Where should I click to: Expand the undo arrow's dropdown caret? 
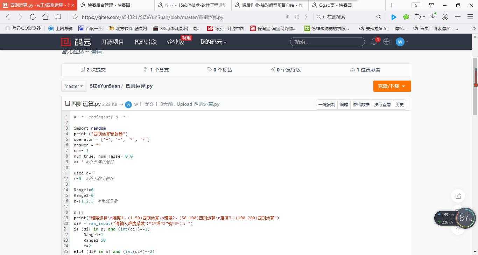pyautogui.click(x=424, y=17)
